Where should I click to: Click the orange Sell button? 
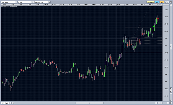point(162,2)
